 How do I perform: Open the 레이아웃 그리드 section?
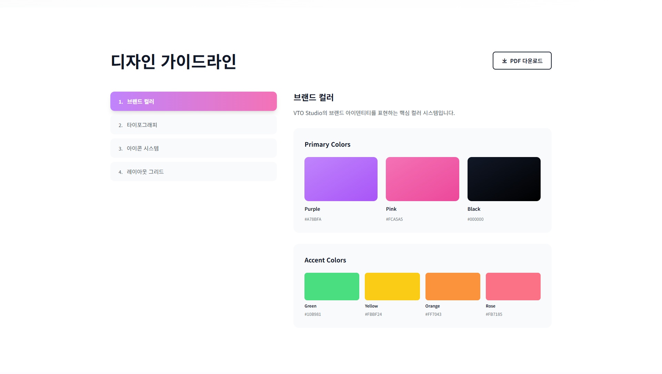pos(193,172)
